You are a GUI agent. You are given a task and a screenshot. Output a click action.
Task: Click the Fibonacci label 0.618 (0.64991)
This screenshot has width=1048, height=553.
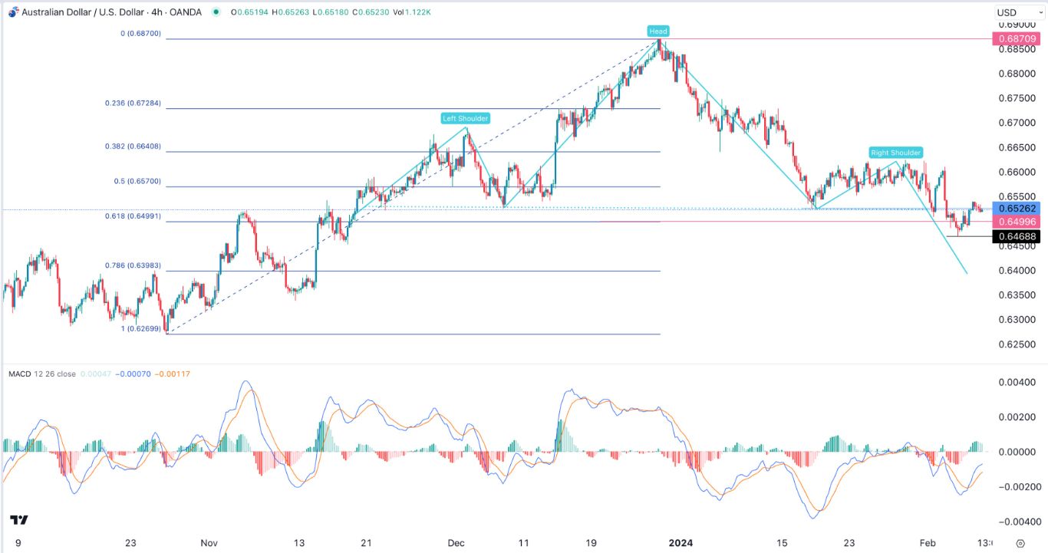(x=133, y=217)
